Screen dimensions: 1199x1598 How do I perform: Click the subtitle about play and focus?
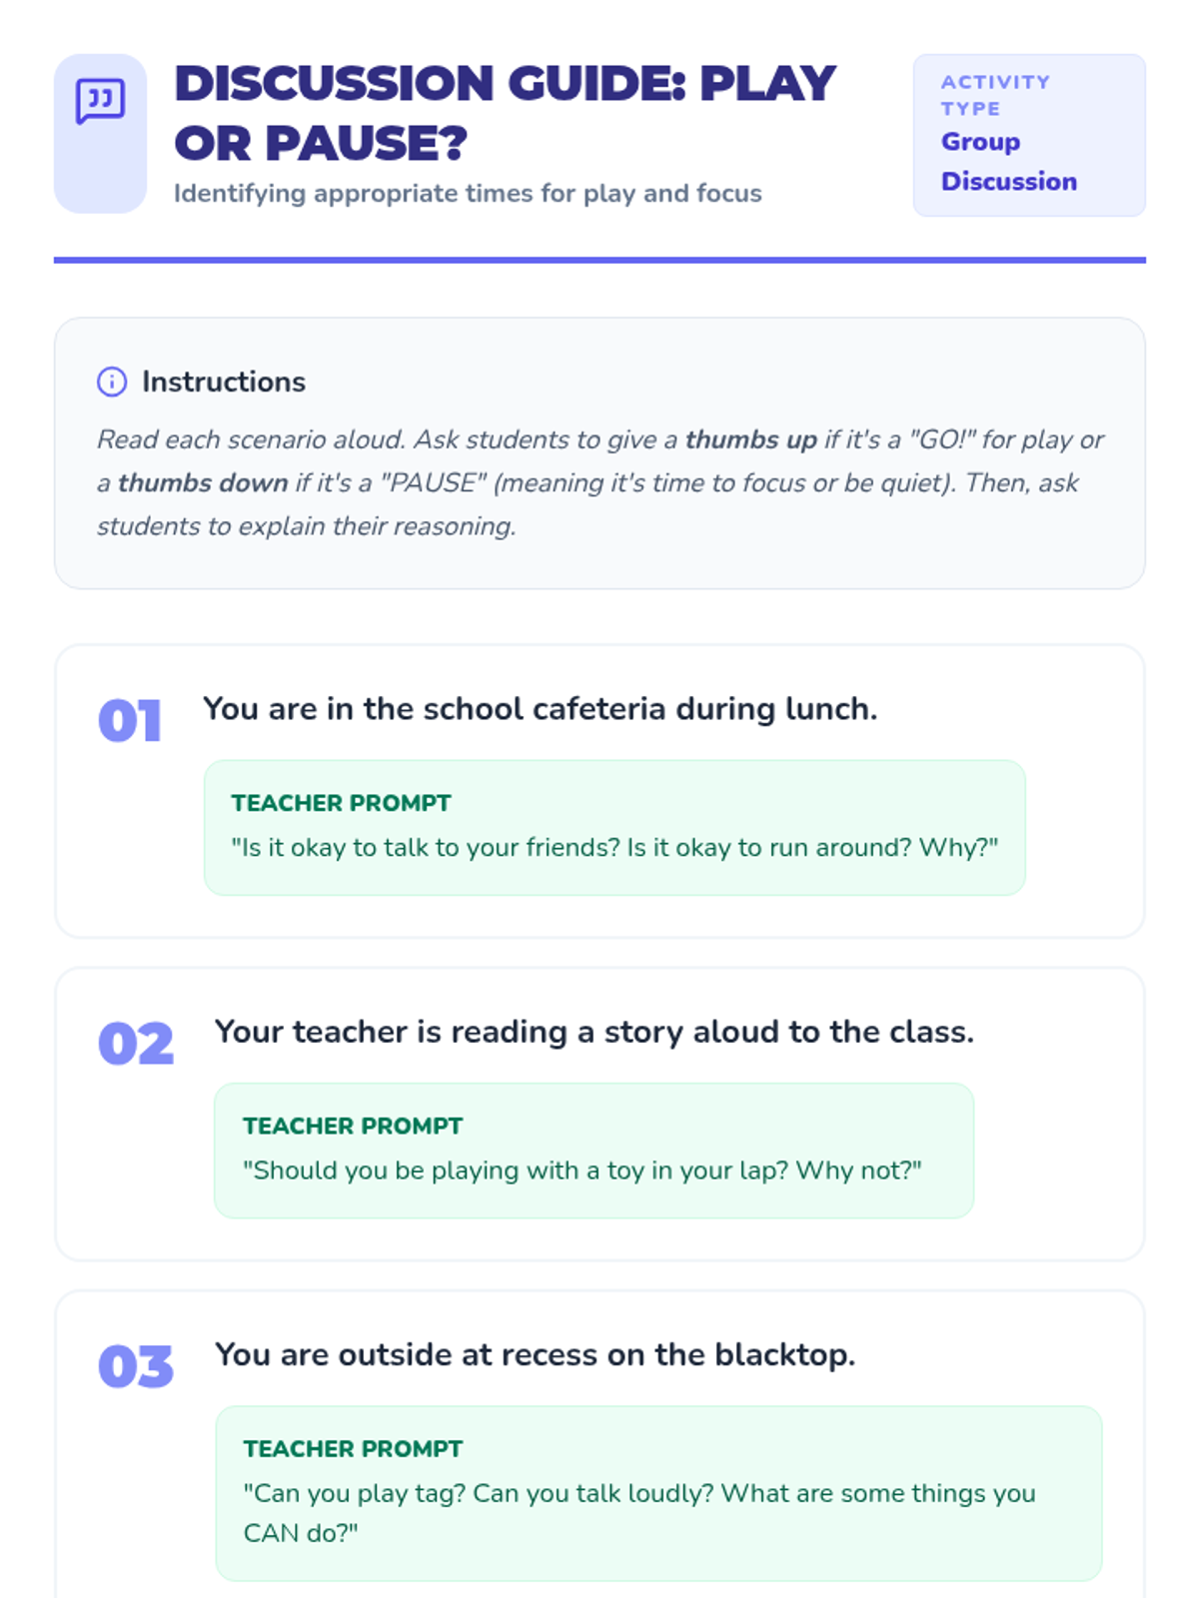pos(468,193)
